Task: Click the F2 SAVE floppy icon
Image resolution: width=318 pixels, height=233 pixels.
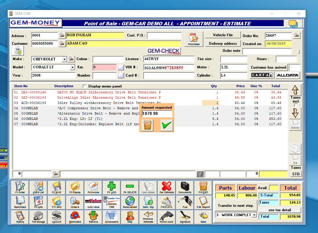Action: pyautogui.click(x=56, y=188)
